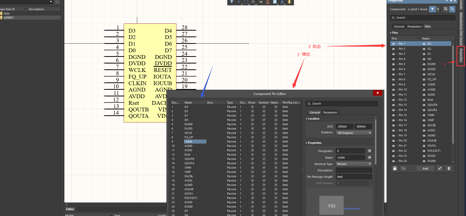This screenshot has width=466, height=216.
Task: Click the Designator input field showing 9
Action: click(350, 151)
